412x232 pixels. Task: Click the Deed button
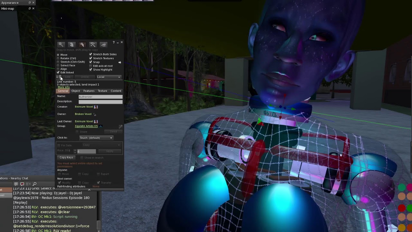pos(113,132)
